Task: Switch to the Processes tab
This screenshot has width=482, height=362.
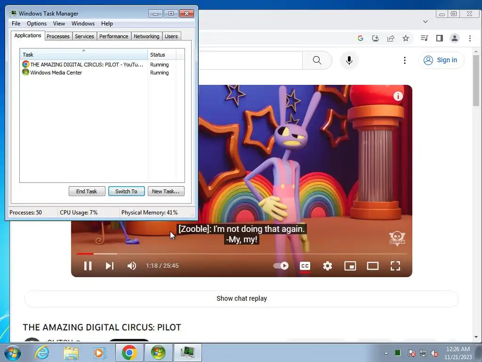Action: coord(58,36)
